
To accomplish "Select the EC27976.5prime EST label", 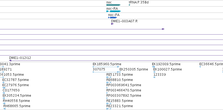I will tap(15, 85).
